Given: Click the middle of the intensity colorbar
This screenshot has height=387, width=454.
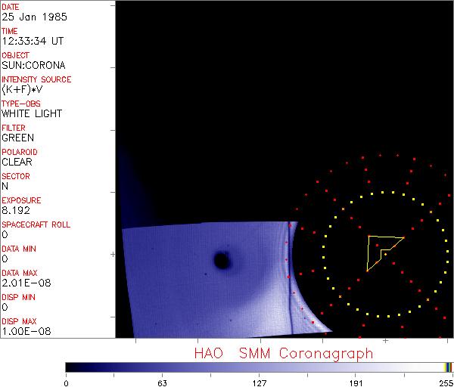Looking at the screenshot, I should tap(259, 367).
